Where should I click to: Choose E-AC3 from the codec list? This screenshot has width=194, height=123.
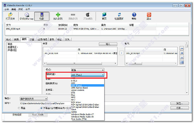(88, 81)
